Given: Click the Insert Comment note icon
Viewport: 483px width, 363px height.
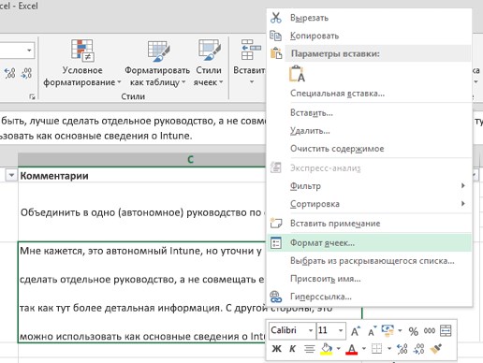Looking at the screenshot, I should click(x=276, y=224).
